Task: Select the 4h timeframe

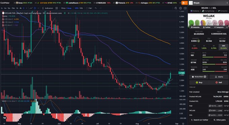Action: point(21,8)
